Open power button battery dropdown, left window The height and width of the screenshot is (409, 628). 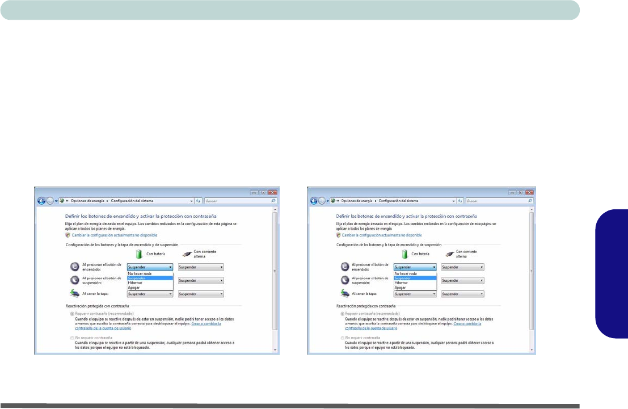coord(150,267)
